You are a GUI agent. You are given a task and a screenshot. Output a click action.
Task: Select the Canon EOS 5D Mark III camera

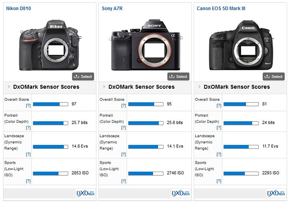274,76
